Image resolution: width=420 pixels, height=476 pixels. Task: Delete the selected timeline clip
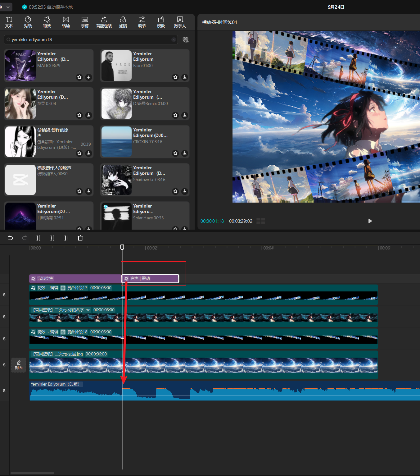[80, 238]
